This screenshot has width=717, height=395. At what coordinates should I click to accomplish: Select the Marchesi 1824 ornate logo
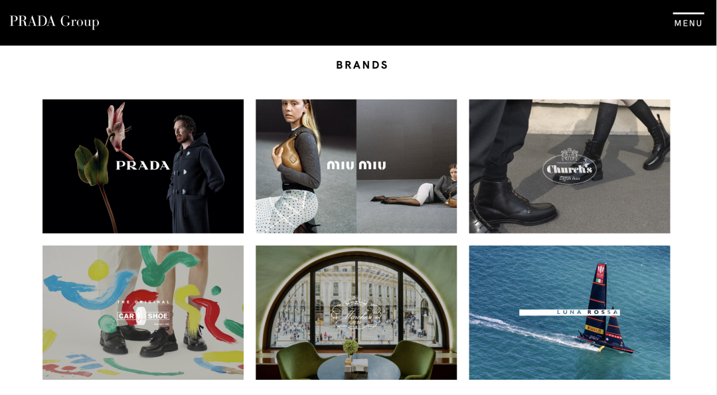click(357, 313)
